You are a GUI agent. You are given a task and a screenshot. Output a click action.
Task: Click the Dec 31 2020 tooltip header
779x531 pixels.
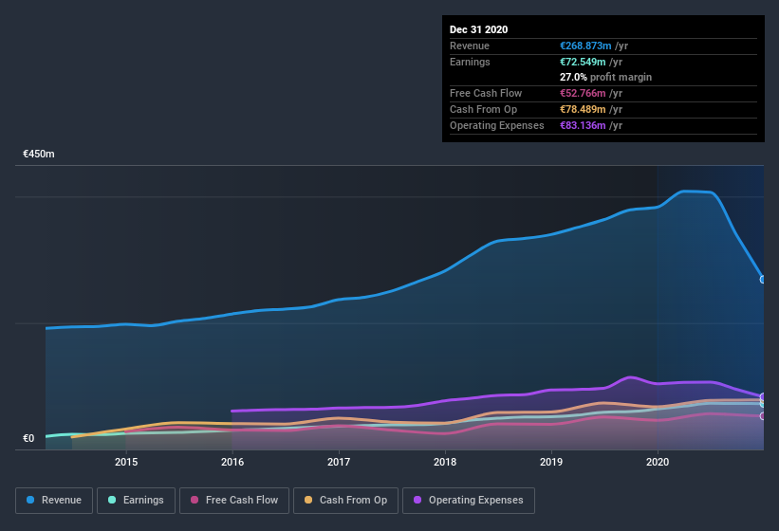point(478,29)
